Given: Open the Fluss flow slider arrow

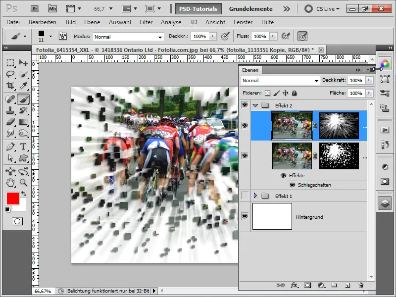Looking at the screenshot, I should [273, 36].
